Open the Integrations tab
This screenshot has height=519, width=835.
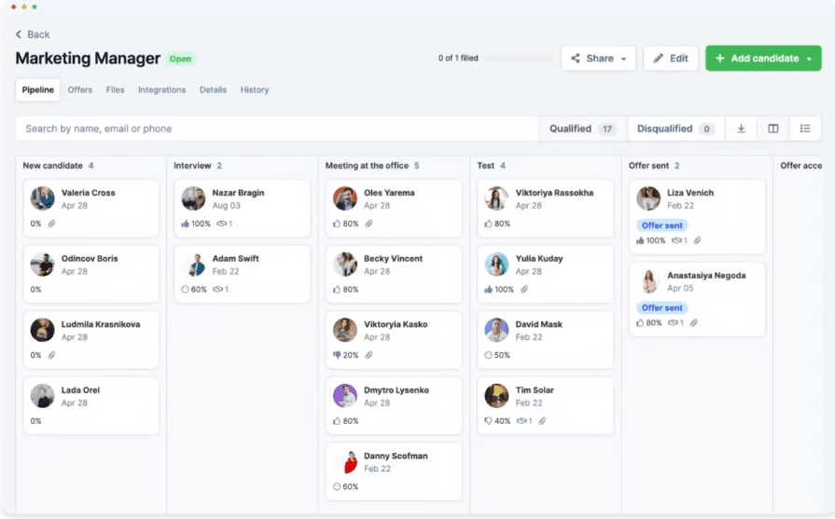[x=161, y=90]
